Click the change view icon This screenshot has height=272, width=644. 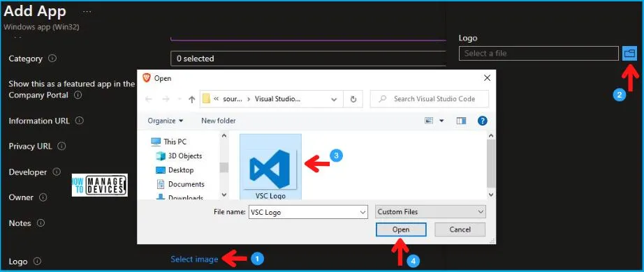coord(429,121)
